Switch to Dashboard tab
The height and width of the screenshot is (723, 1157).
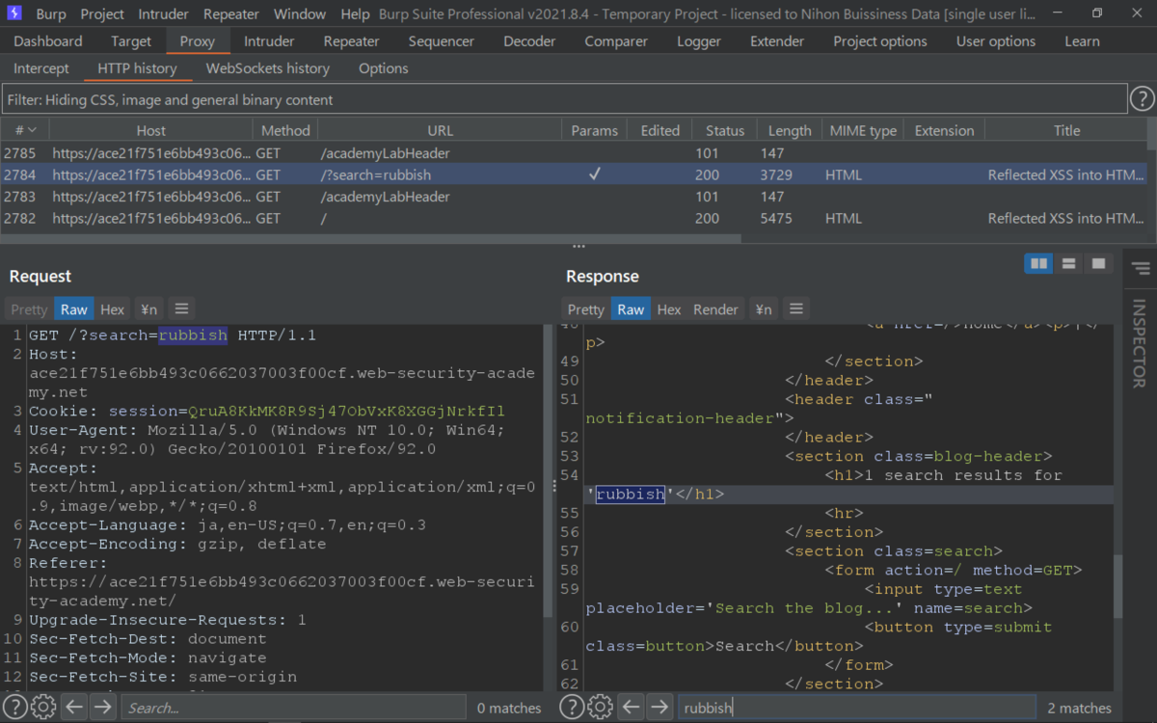coord(48,41)
